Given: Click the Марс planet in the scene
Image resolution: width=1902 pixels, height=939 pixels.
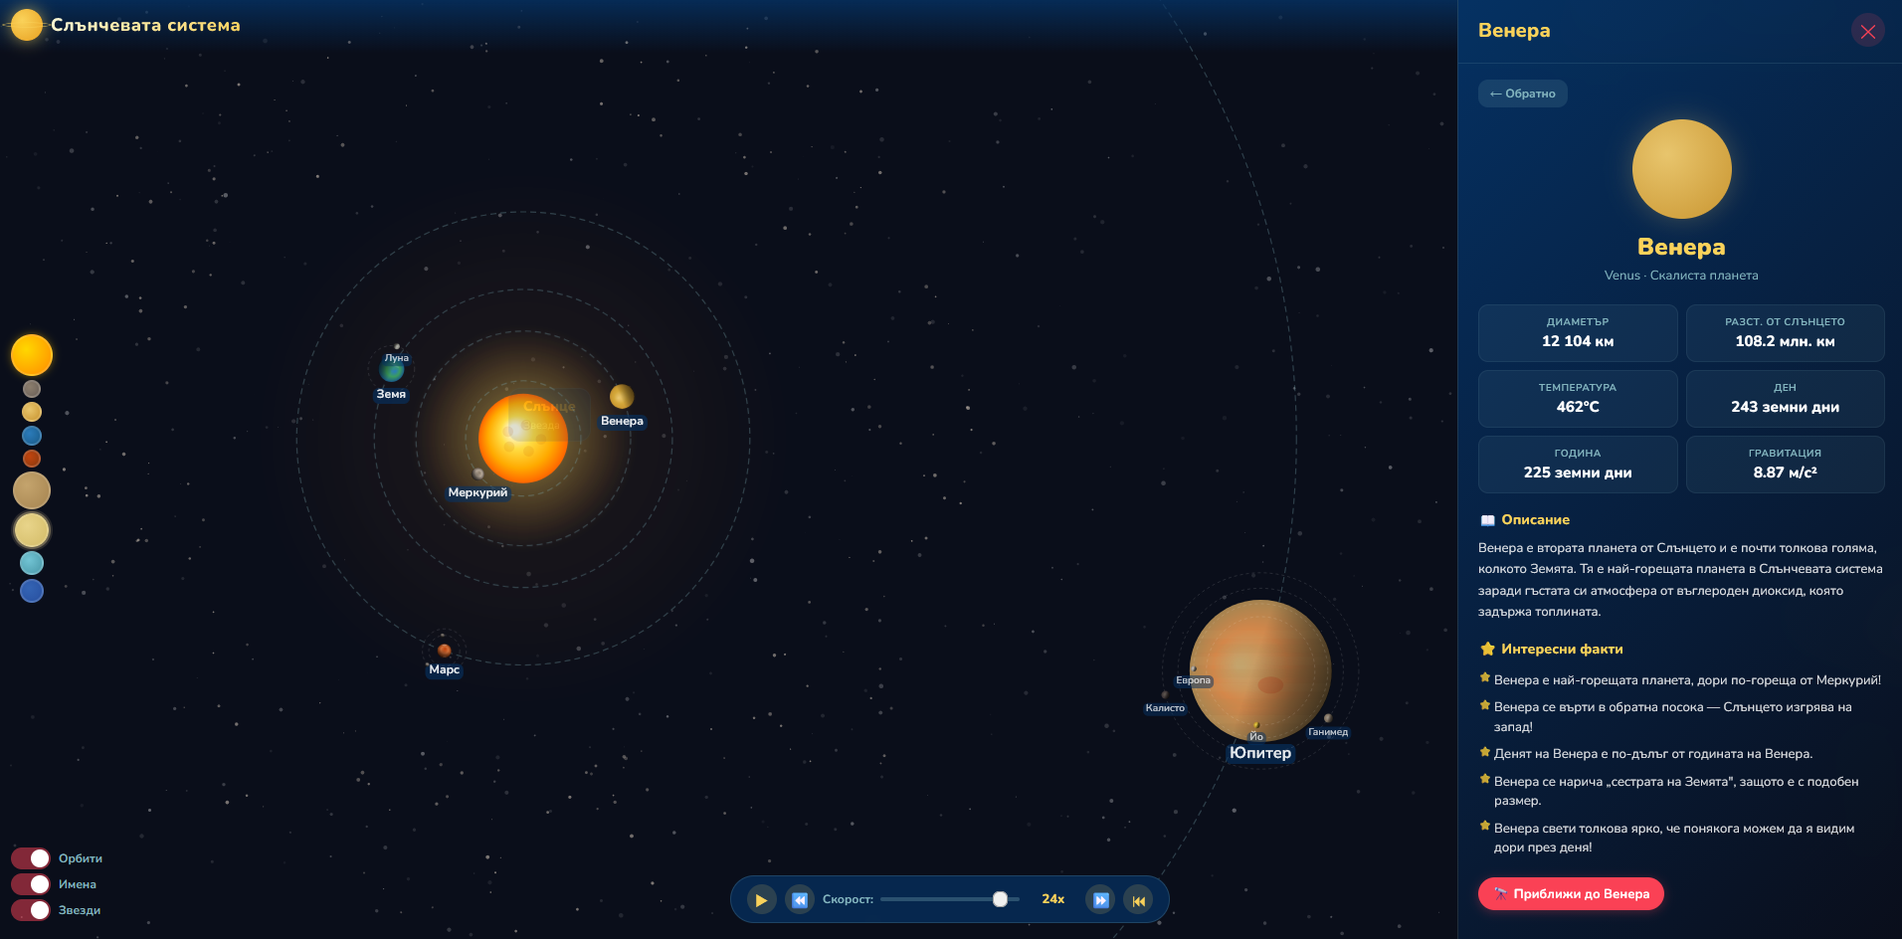Looking at the screenshot, I should pyautogui.click(x=445, y=651).
